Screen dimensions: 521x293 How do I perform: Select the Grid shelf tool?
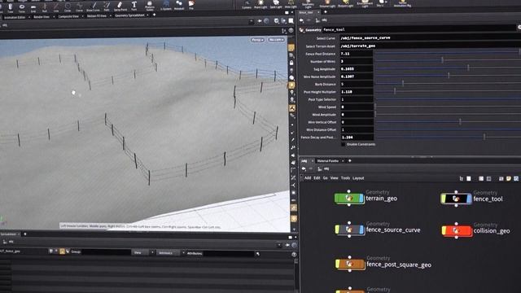tap(33, 8)
